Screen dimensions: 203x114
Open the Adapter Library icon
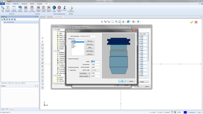tap(38, 9)
